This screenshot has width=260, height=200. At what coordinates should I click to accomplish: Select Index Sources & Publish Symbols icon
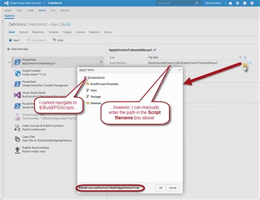(18, 128)
